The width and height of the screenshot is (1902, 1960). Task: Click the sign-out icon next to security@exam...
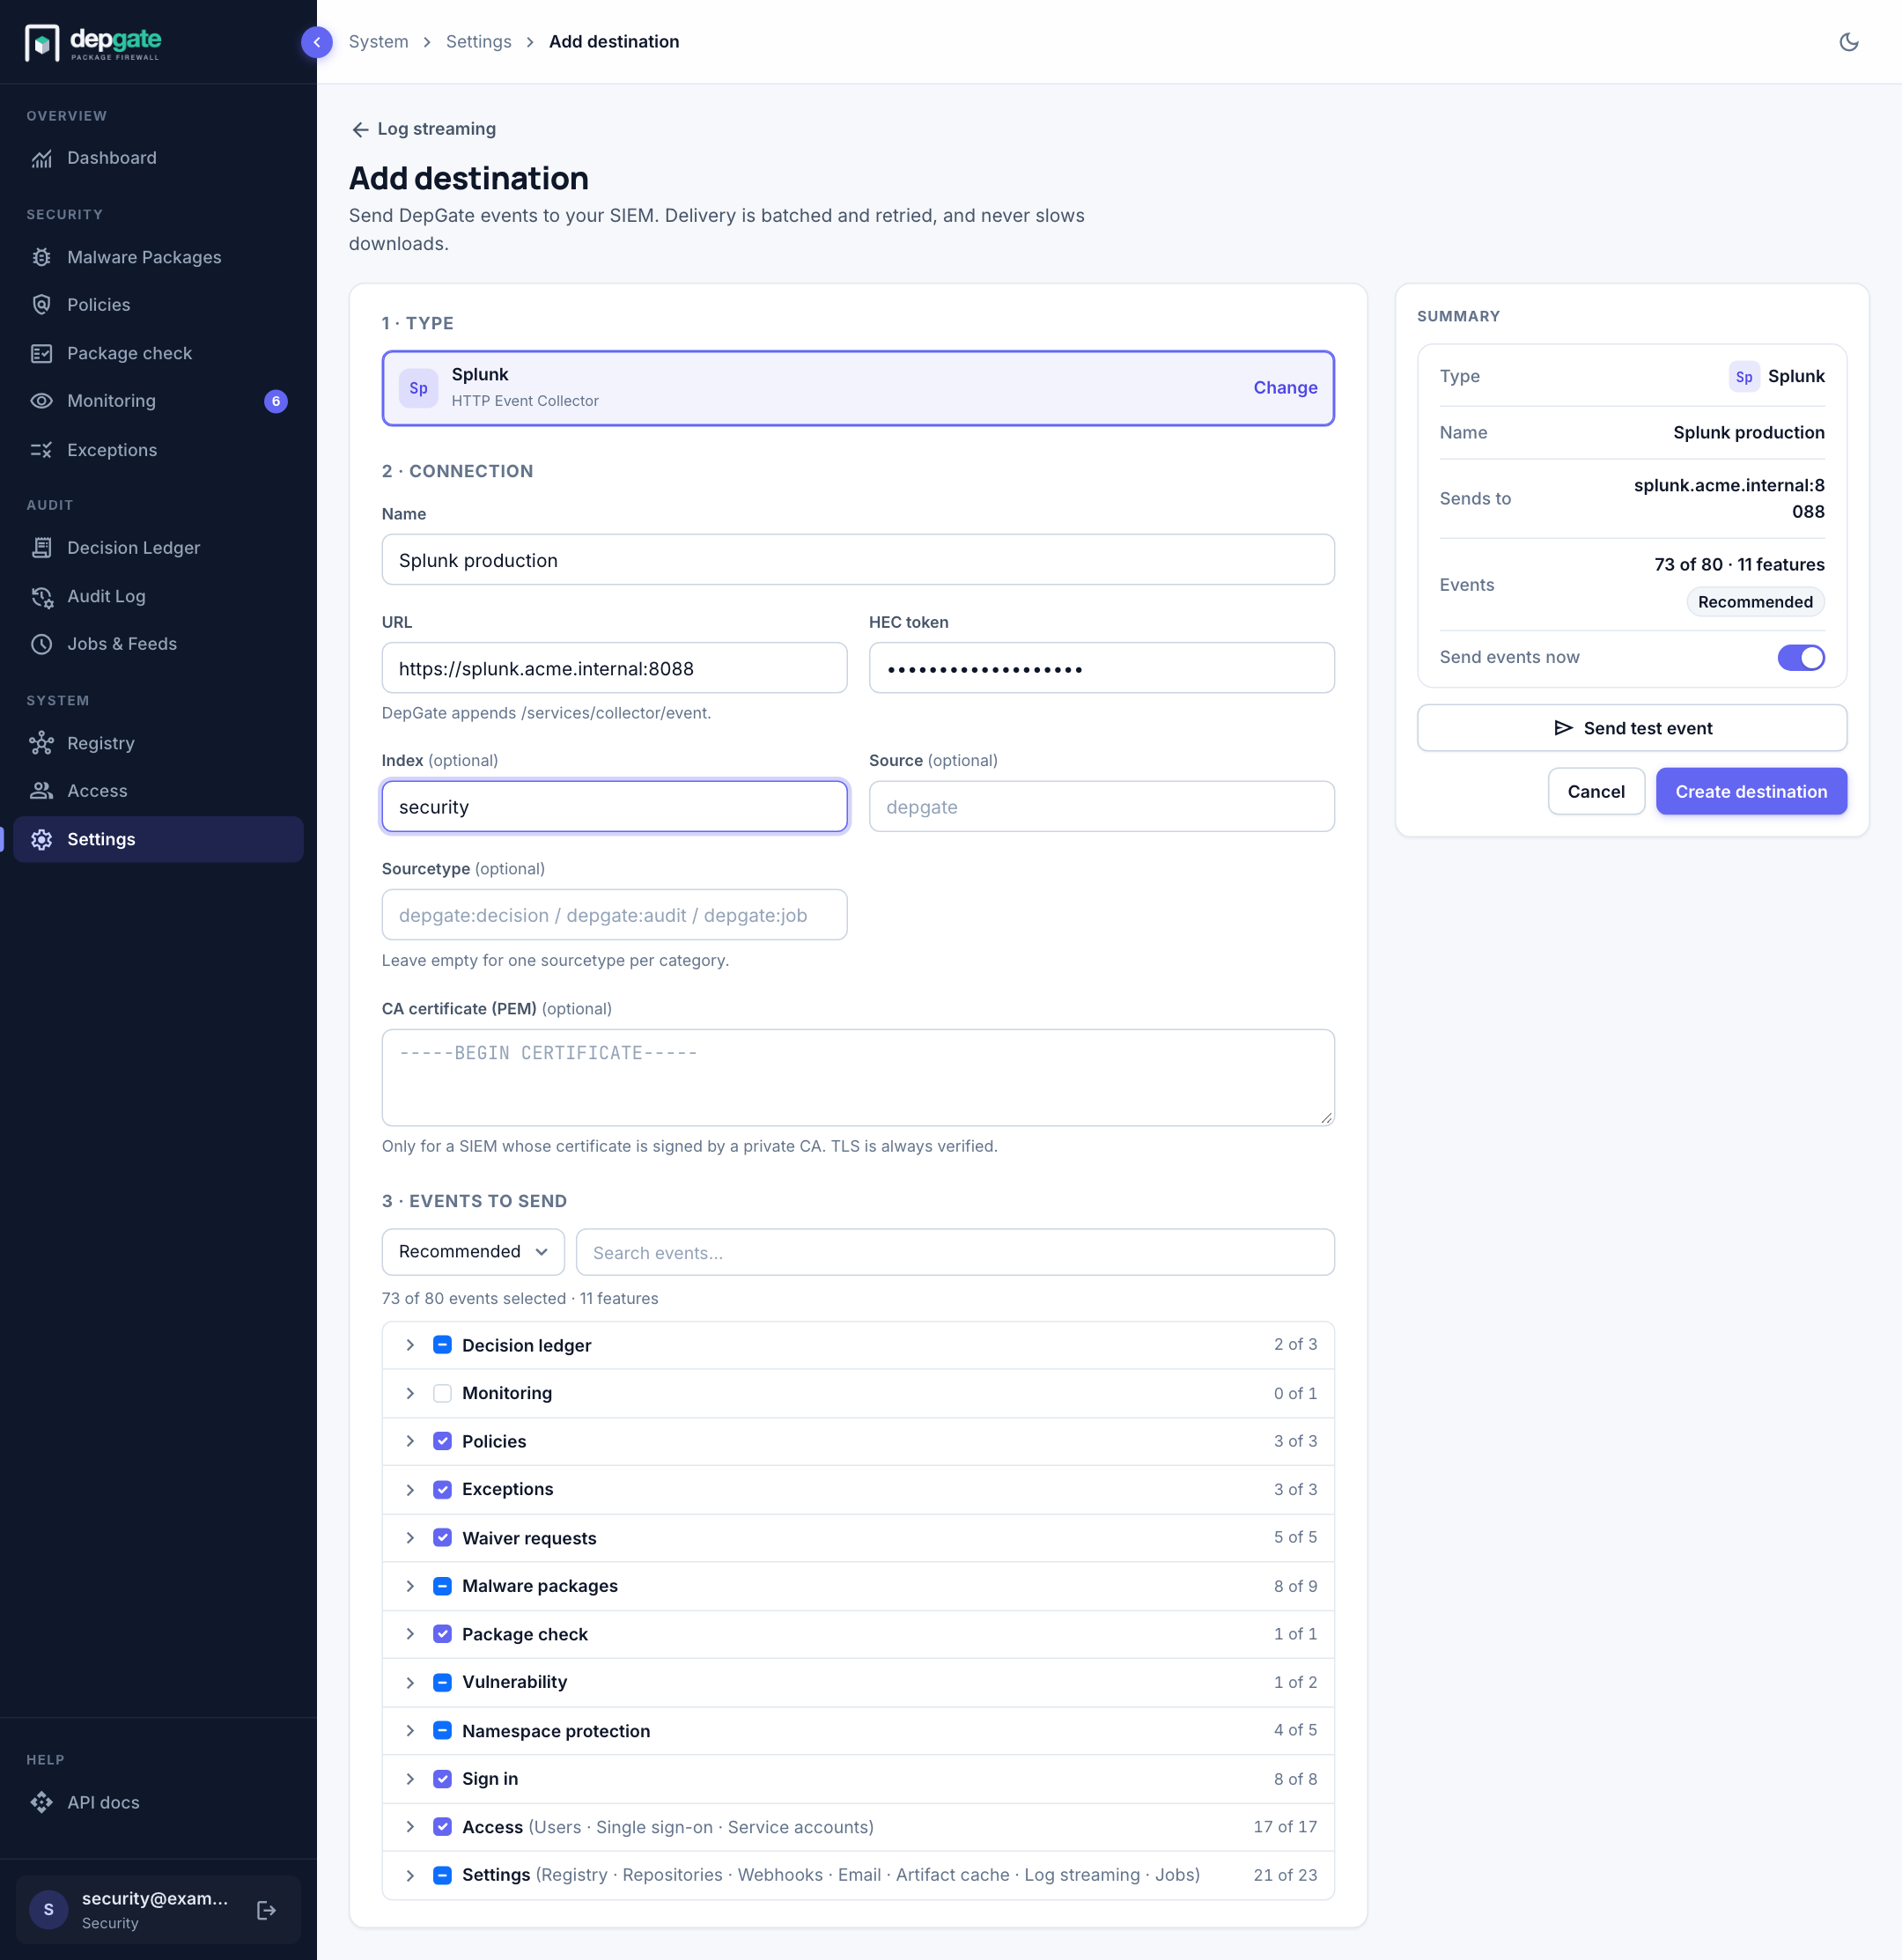266,1910
